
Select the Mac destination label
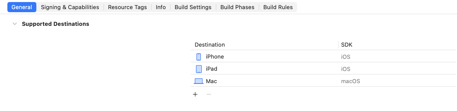211,81
